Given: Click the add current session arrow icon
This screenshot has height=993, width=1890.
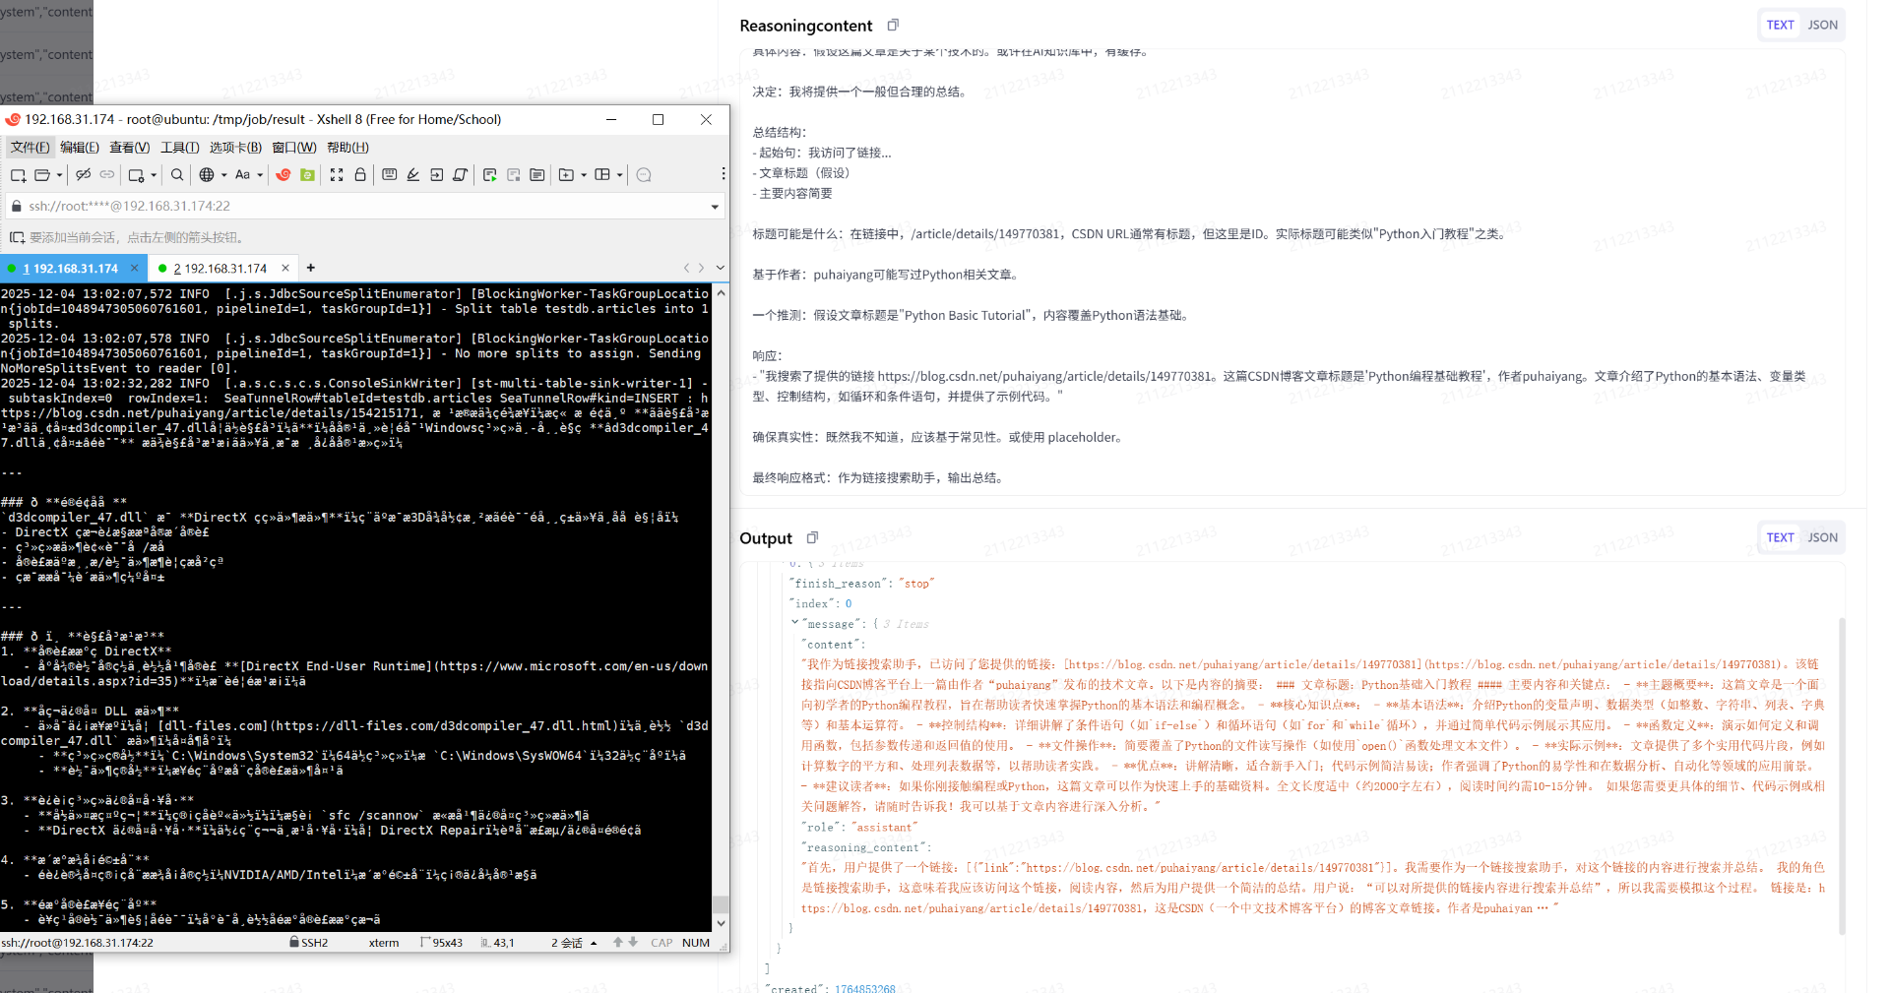Looking at the screenshot, I should click(x=17, y=237).
